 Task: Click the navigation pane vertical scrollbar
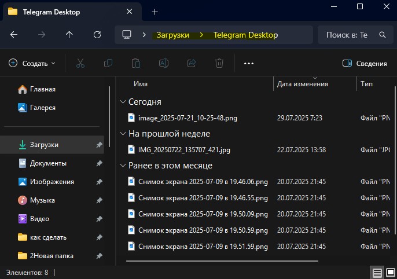click(x=109, y=116)
